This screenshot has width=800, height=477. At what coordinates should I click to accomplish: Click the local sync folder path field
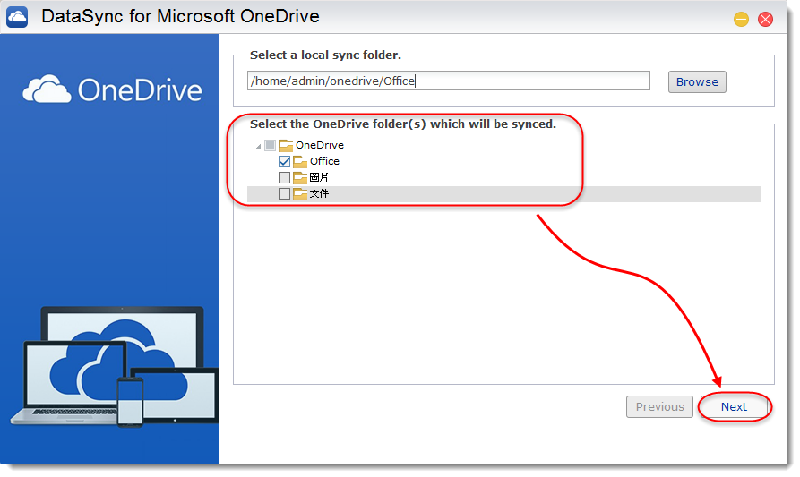point(449,81)
